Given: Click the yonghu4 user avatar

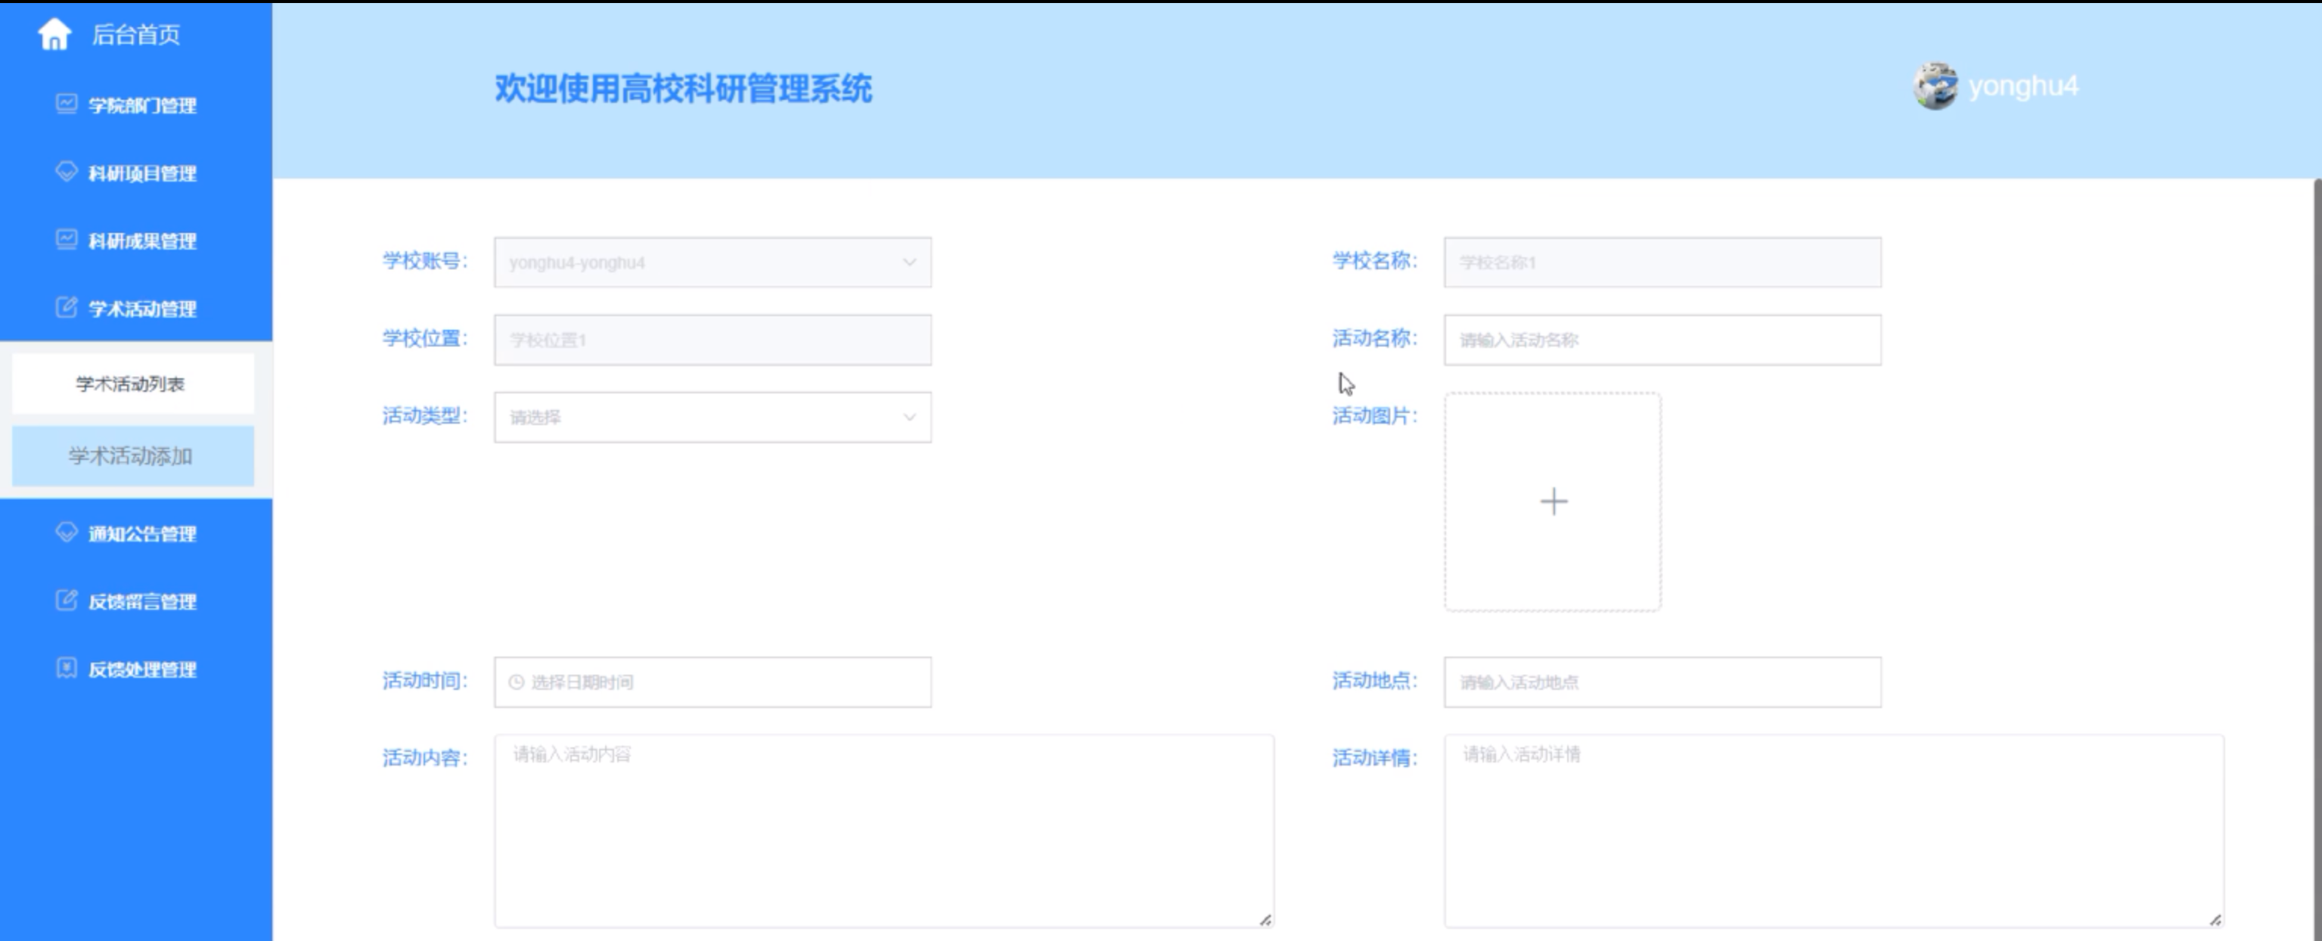Looking at the screenshot, I should tap(1935, 86).
